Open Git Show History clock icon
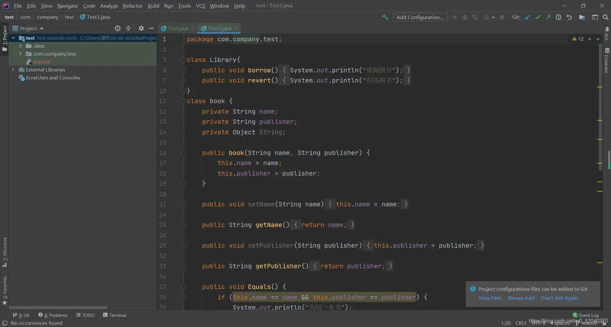Viewport: 611px width, 327px height. point(559,17)
